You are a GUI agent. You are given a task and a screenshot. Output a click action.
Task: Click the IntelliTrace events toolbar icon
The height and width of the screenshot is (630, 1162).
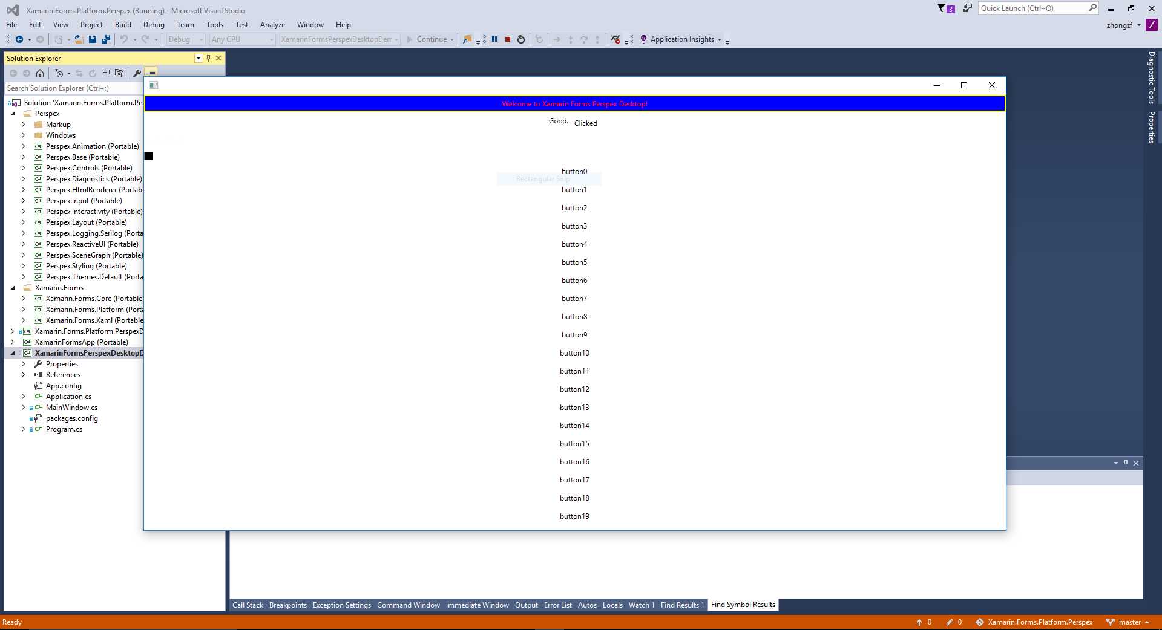tap(615, 39)
